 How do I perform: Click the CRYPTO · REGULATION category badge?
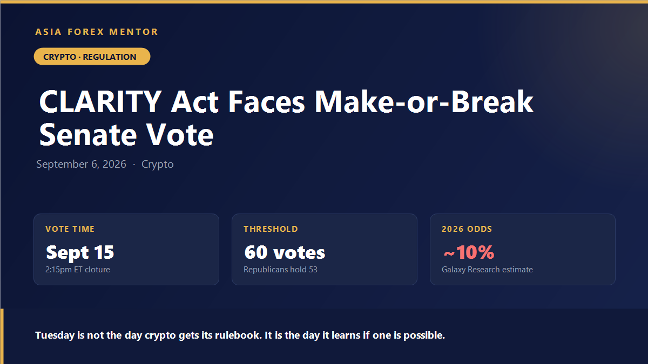(x=92, y=57)
